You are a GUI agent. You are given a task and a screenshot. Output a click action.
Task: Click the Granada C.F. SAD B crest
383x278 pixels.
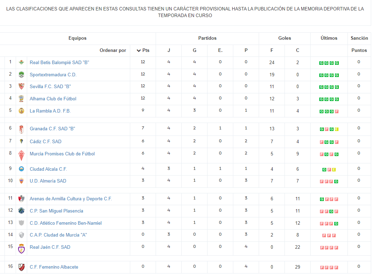tap(21, 129)
